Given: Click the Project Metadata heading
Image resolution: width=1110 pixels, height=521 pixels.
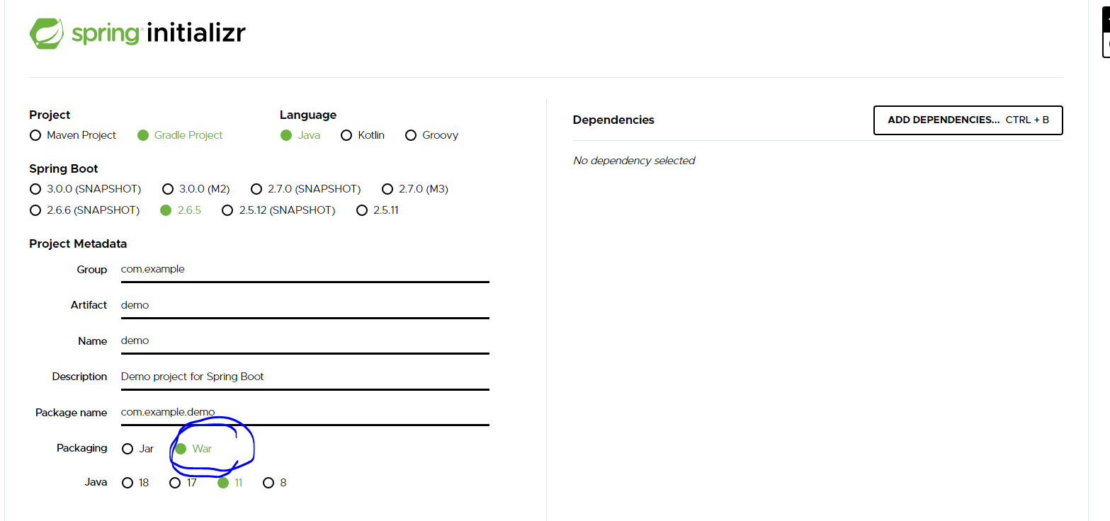Looking at the screenshot, I should click(78, 244).
